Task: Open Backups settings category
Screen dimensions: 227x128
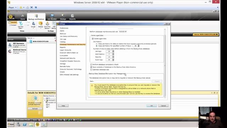Action: [63, 34]
